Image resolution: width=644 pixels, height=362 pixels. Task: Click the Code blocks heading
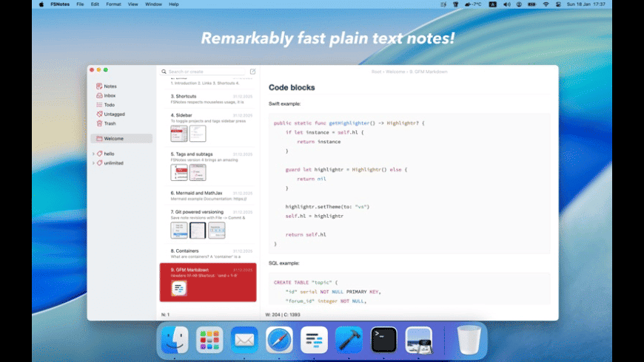click(292, 87)
